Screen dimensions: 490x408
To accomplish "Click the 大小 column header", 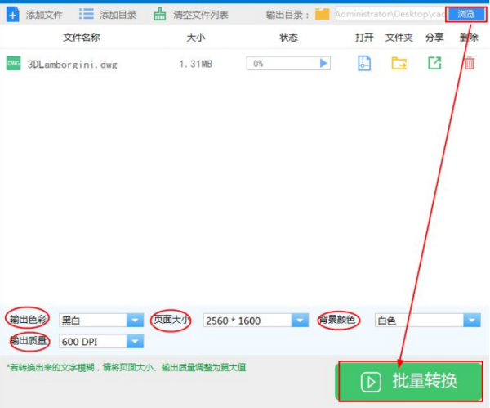I will click(x=196, y=38).
